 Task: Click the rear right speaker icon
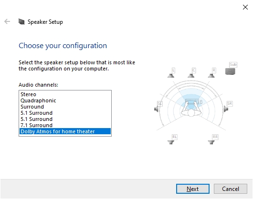click(211, 142)
